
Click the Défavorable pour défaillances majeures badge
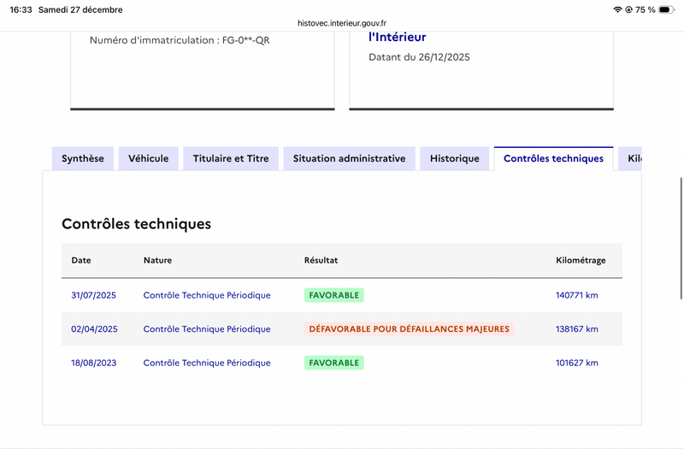point(409,329)
